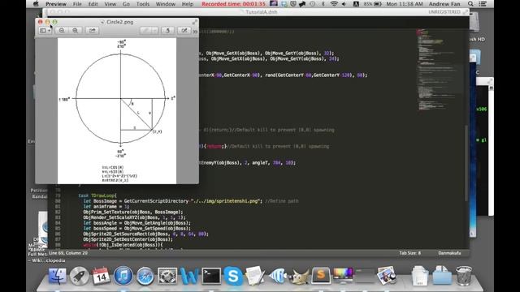Open the Go menu
Viewport: 520px width, 292px height.
[x=127, y=4]
